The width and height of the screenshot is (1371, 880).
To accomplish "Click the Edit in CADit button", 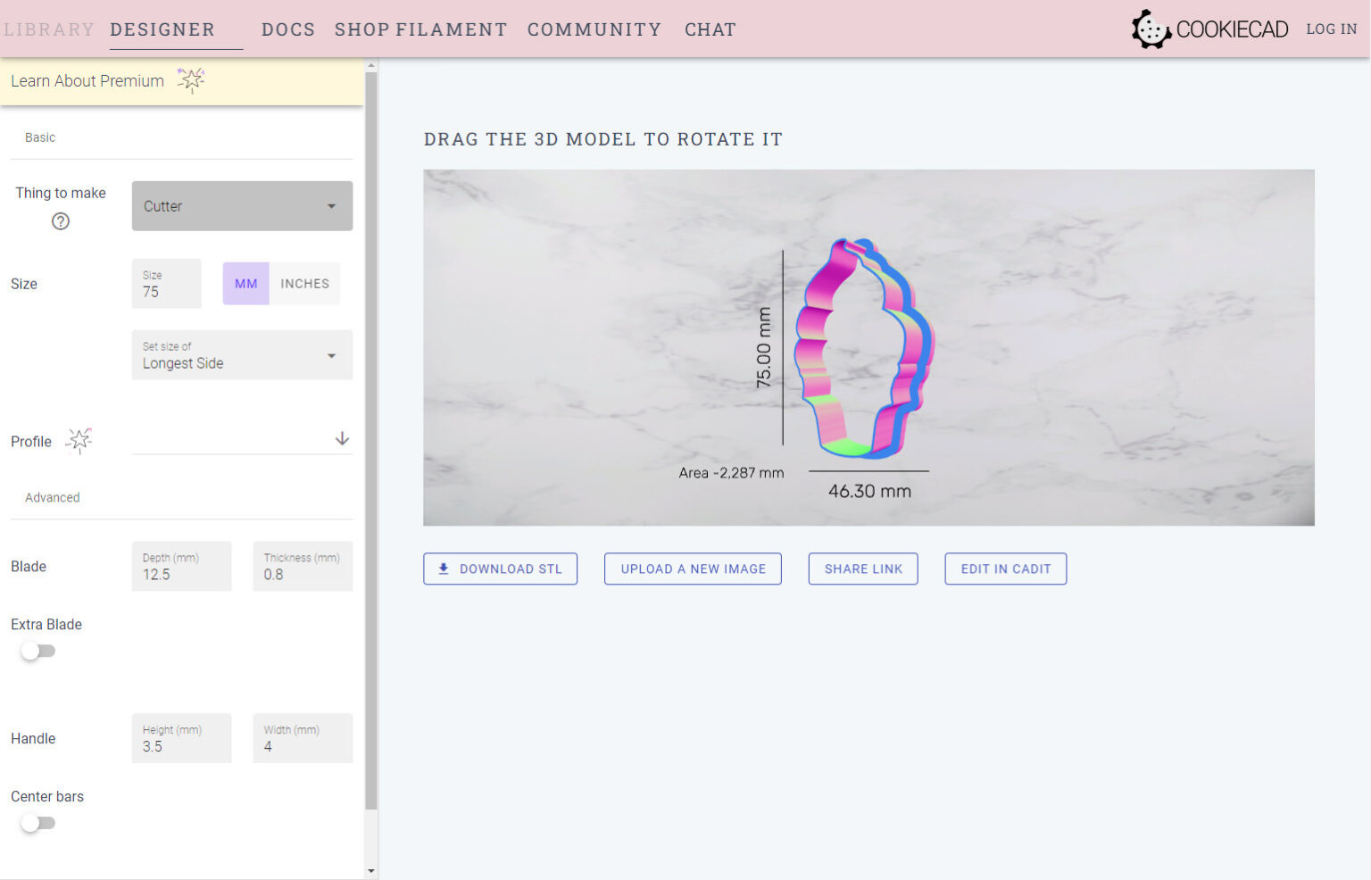I will 1005,569.
